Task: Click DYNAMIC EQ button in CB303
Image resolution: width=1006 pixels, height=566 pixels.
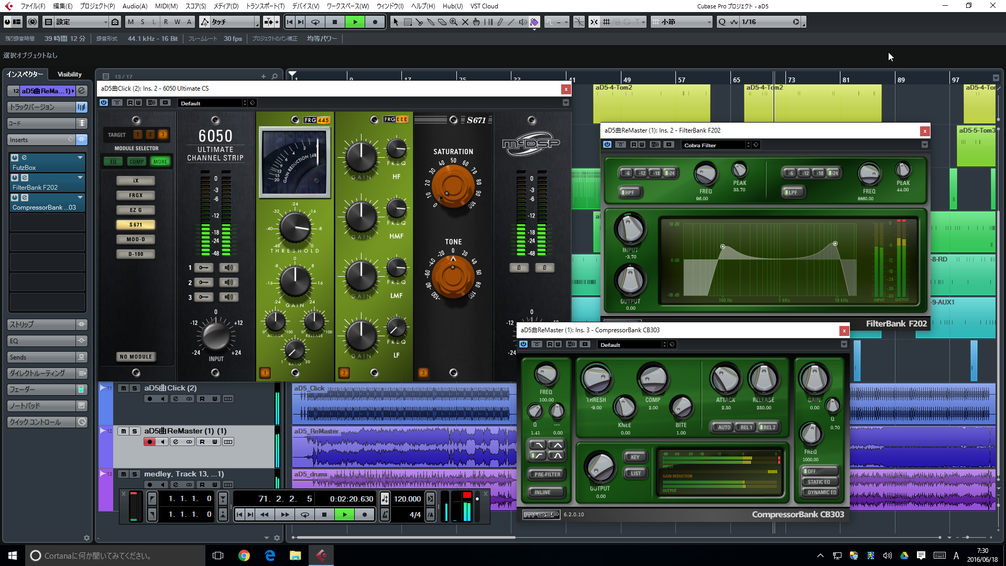Action: tap(822, 493)
